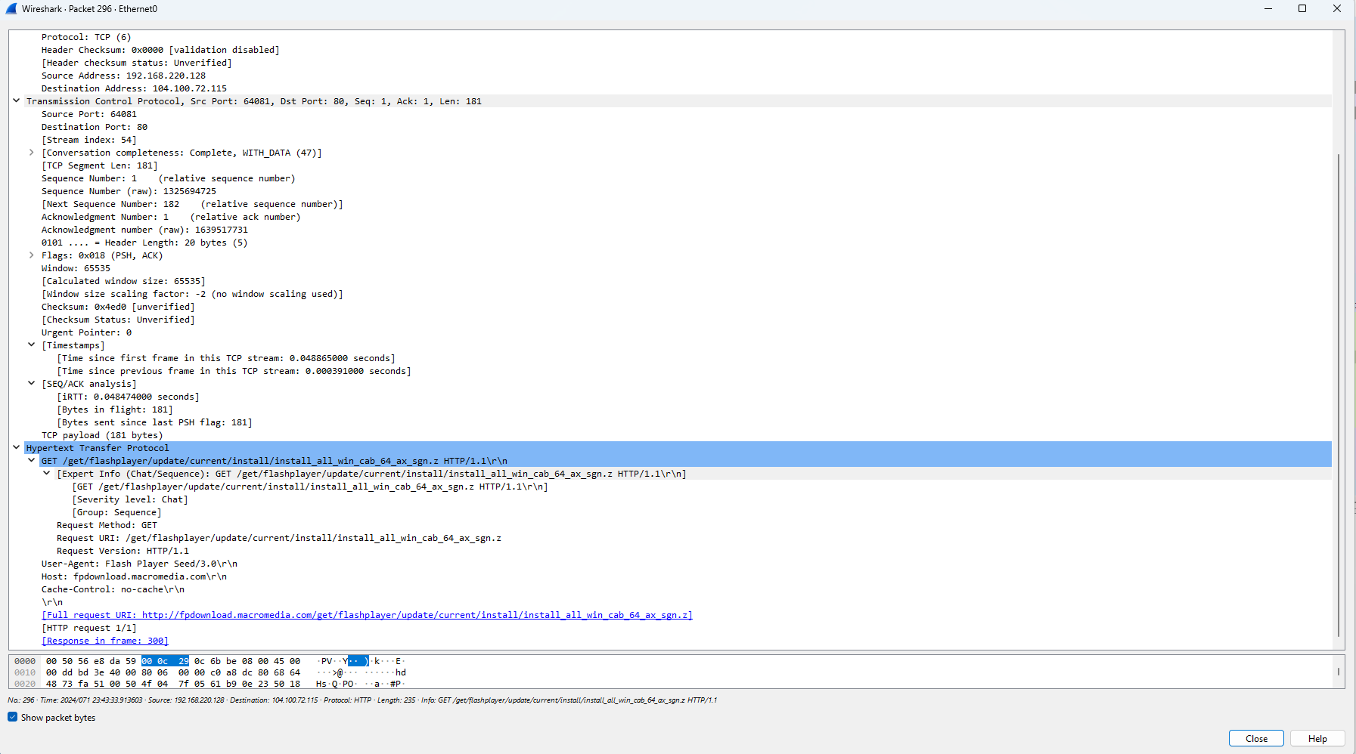Viewport: 1356px width, 754px height.
Task: Select the Destination Address 104.100.72.115 row
Action: click(134, 88)
